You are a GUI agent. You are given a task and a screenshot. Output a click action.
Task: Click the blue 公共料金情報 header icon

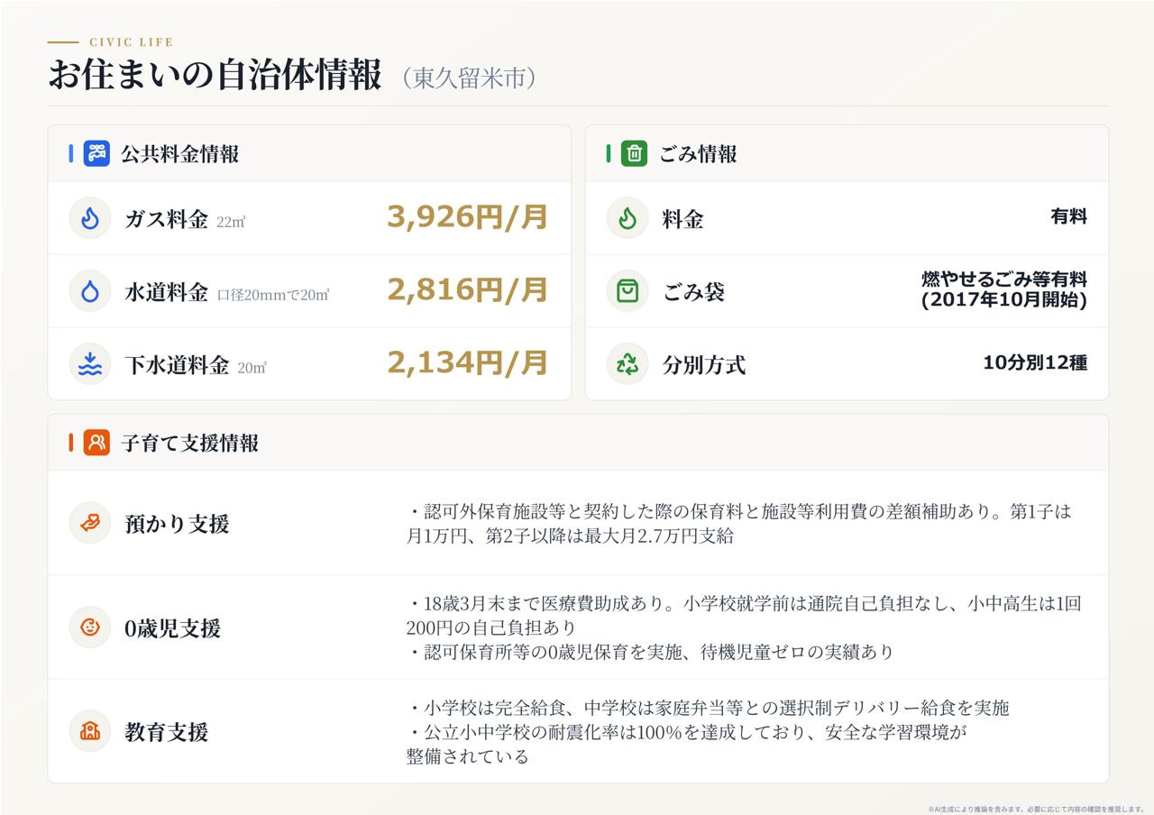coord(96,153)
